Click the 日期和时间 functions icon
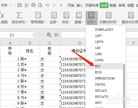 (108, 15)
